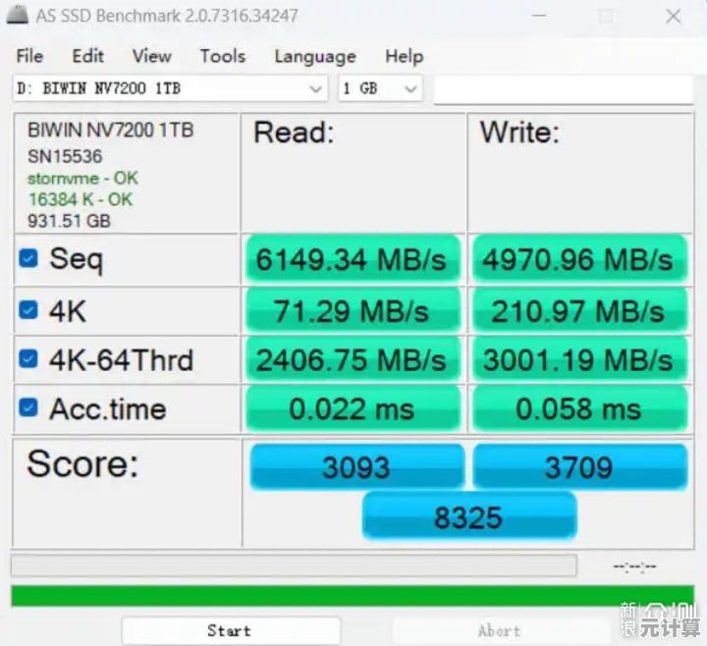This screenshot has width=707, height=646.
Task: Click the elapsed time indicator --:--:--
Action: pos(634,566)
